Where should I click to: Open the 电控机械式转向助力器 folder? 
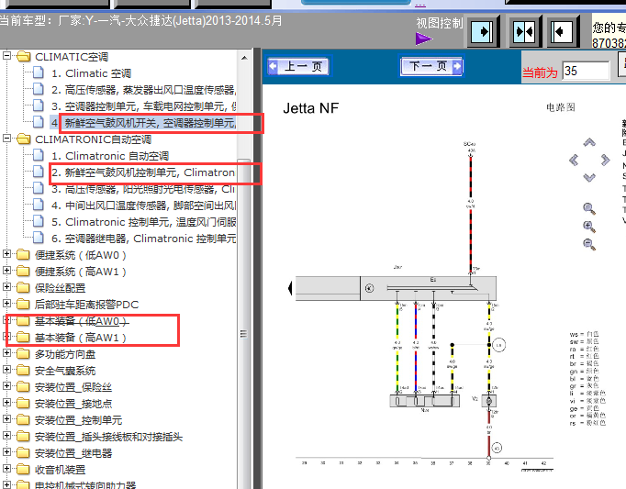coord(85,484)
